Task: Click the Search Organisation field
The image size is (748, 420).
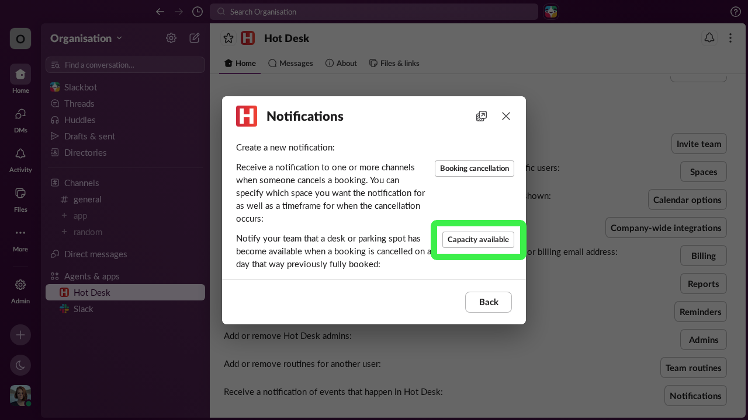Action: pos(374,12)
